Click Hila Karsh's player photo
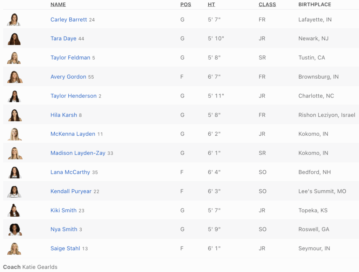 [14, 115]
